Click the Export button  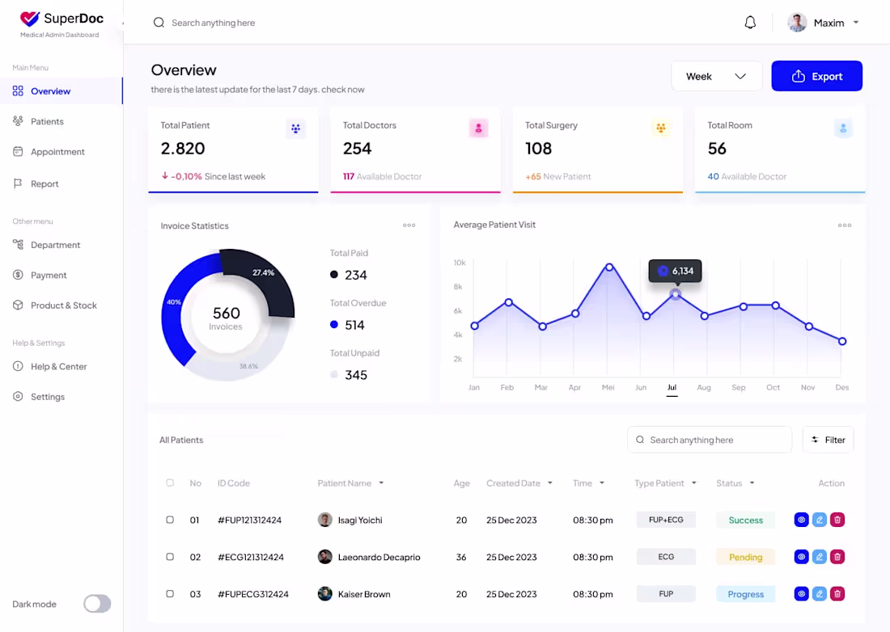pyautogui.click(x=817, y=75)
